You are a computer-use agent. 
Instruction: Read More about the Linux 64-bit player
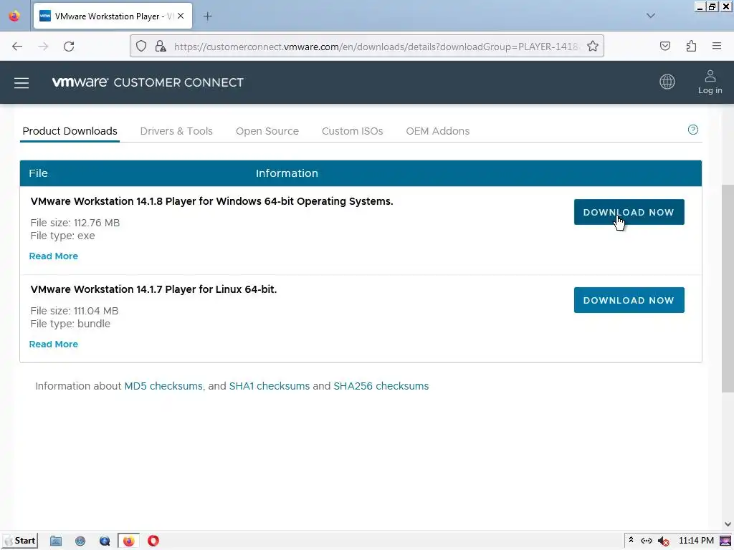pyautogui.click(x=53, y=344)
